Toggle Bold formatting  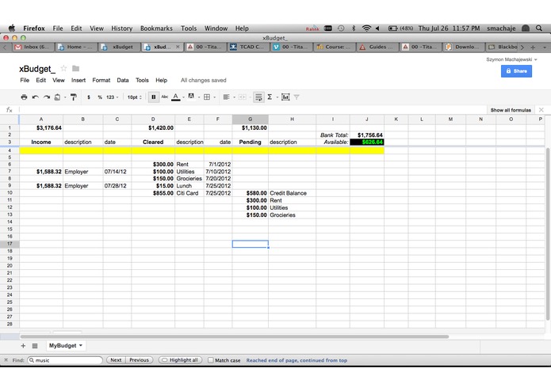[154, 97]
